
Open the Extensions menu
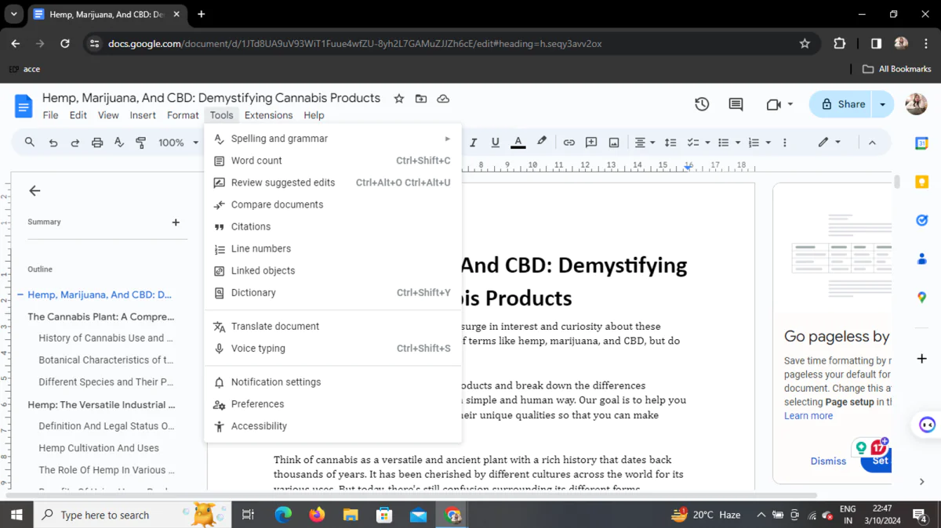[x=269, y=115]
